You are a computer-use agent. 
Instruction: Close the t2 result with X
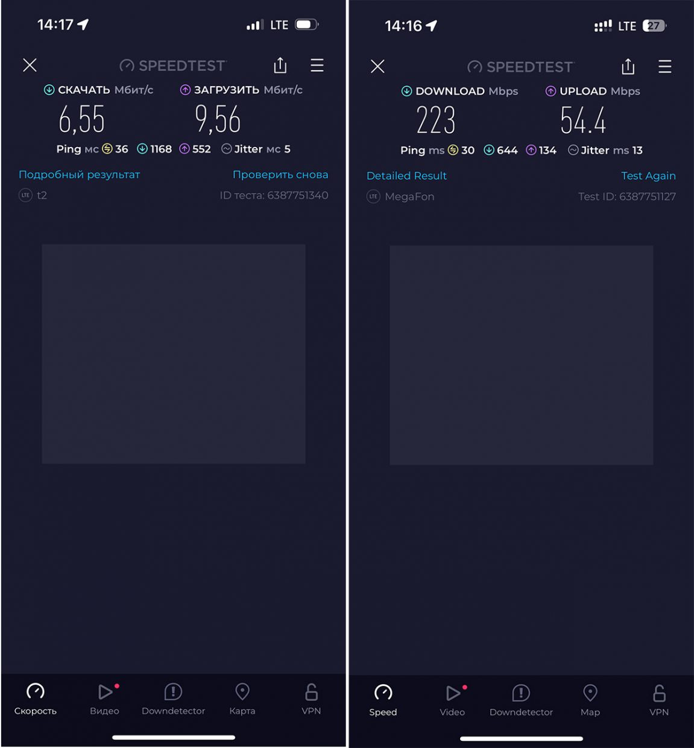[30, 65]
